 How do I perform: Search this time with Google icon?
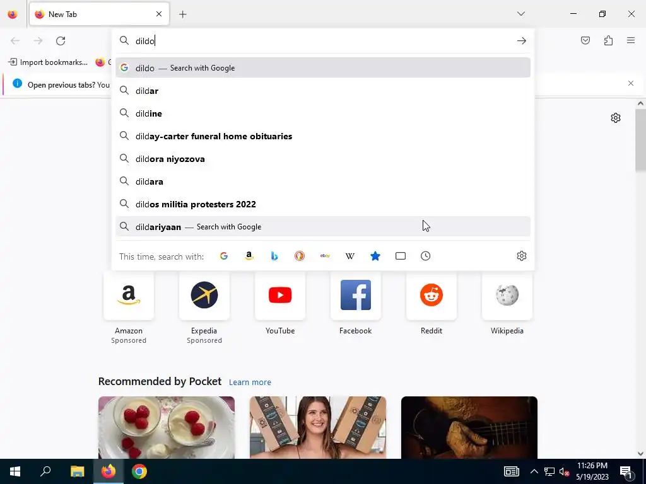coord(224,256)
